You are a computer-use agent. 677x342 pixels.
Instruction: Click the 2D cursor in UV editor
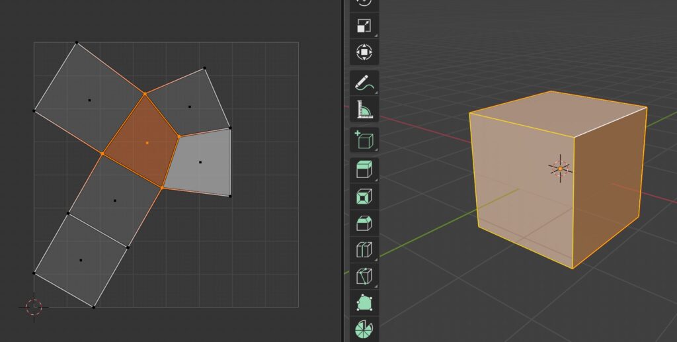tap(34, 306)
